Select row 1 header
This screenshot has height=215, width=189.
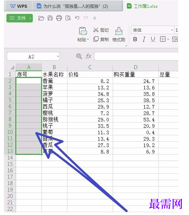click(x=10, y=74)
